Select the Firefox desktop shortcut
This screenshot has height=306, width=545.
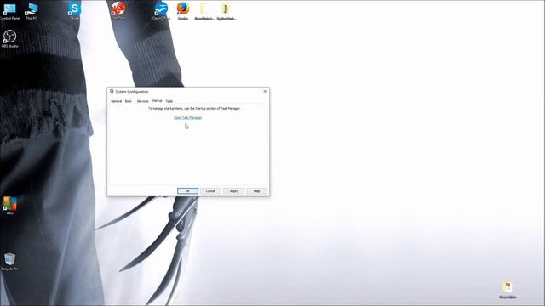(x=183, y=11)
